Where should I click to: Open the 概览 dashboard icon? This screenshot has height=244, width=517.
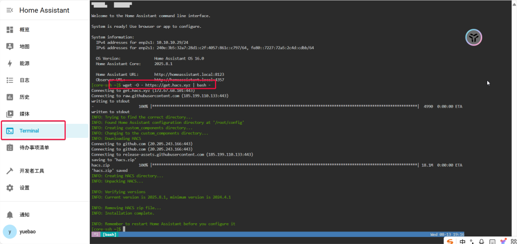pos(10,30)
